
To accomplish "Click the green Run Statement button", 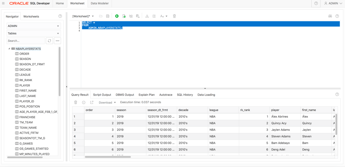I will click(x=117, y=16).
